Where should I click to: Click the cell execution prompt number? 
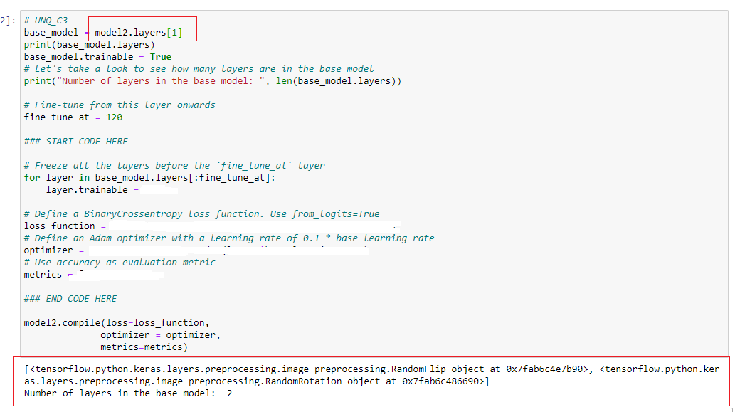[7, 20]
